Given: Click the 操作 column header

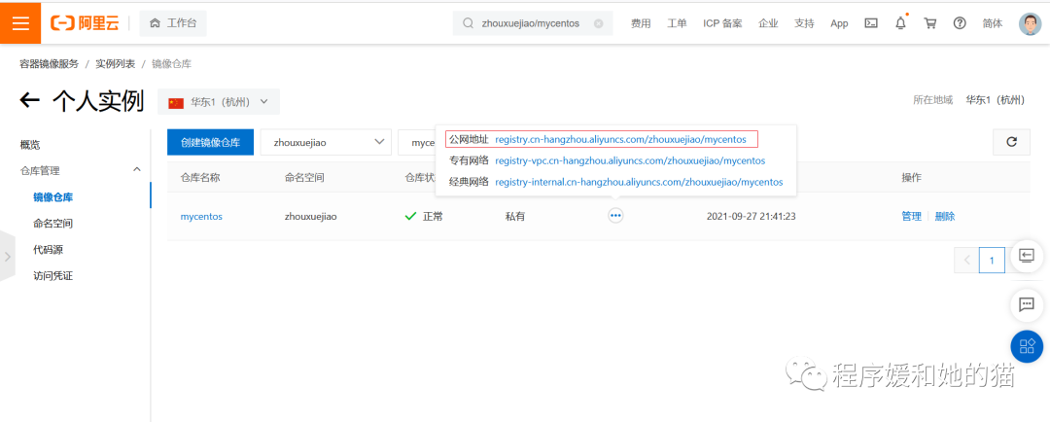Looking at the screenshot, I should [x=911, y=178].
